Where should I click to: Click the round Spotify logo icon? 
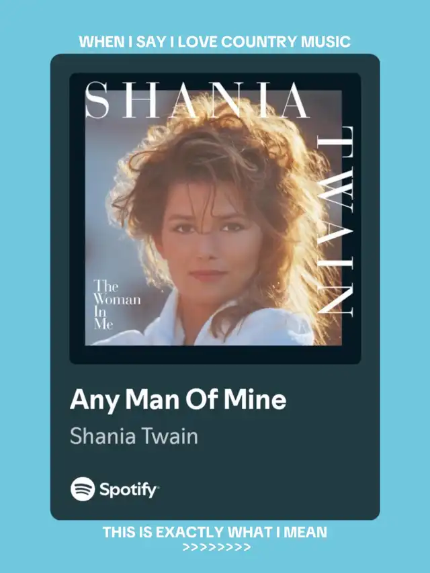83,489
